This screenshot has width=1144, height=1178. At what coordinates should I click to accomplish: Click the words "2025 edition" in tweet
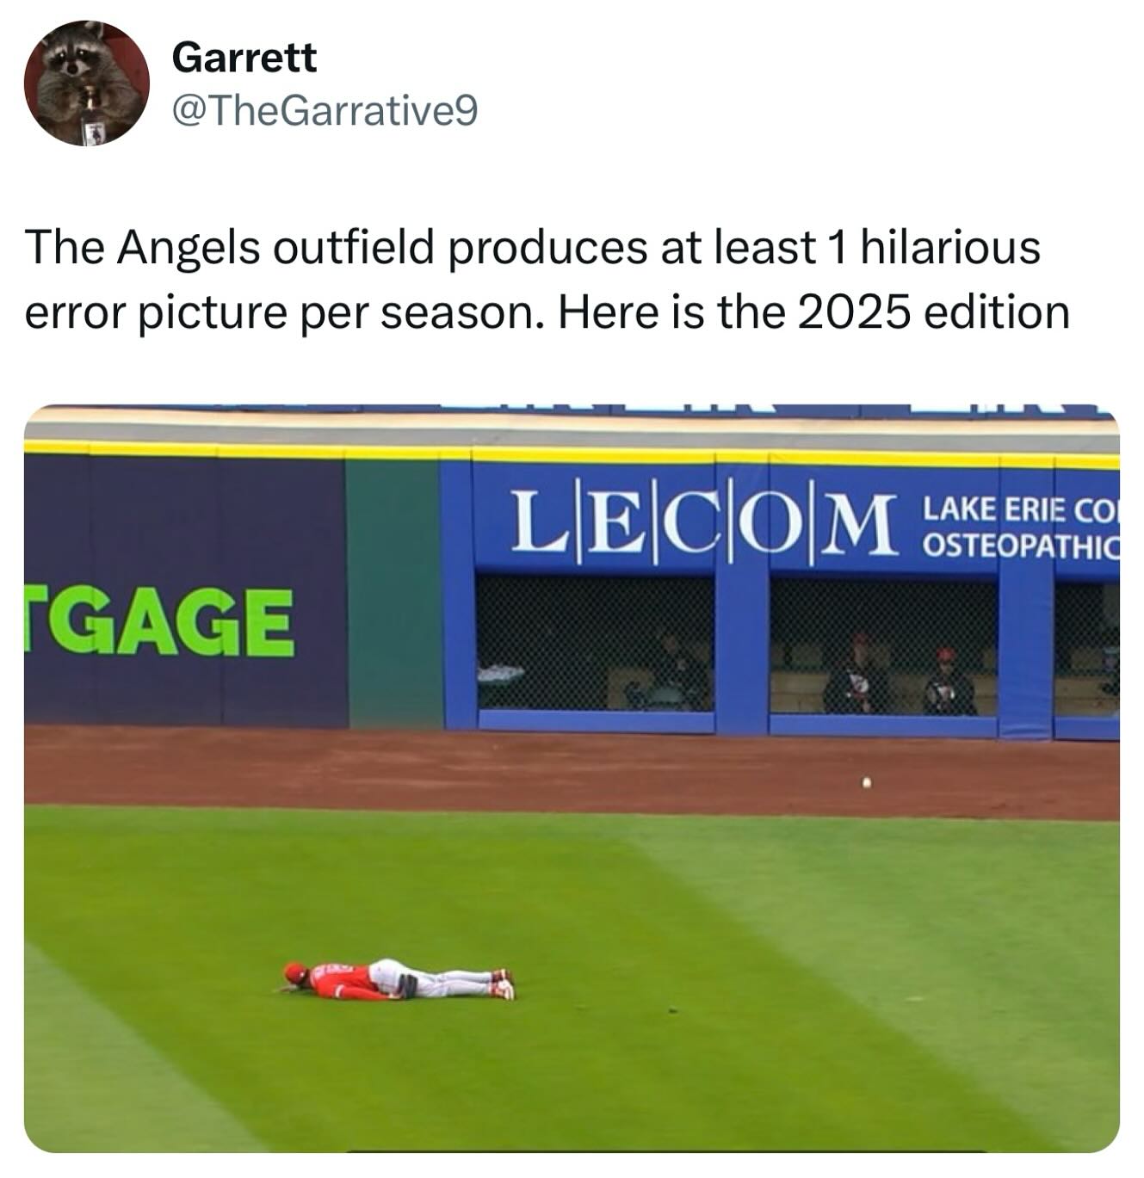pos(934,311)
